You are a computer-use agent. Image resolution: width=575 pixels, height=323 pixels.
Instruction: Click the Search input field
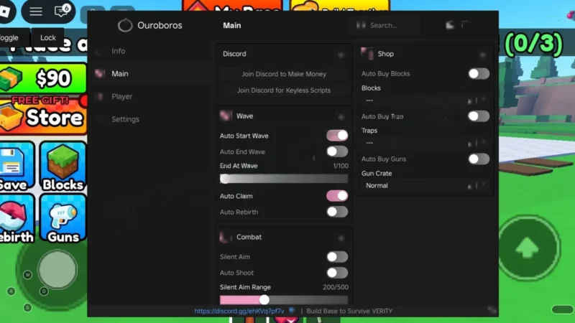click(385, 25)
